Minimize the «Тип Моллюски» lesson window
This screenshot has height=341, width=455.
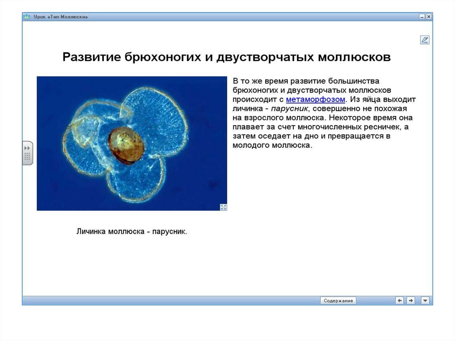tap(422, 17)
